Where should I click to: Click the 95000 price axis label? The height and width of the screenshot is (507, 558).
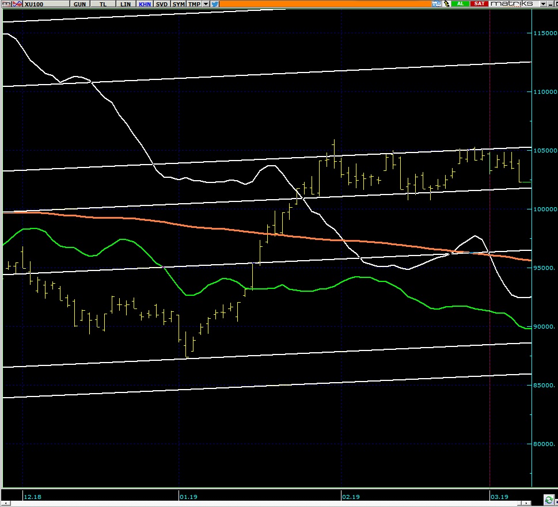pos(544,268)
